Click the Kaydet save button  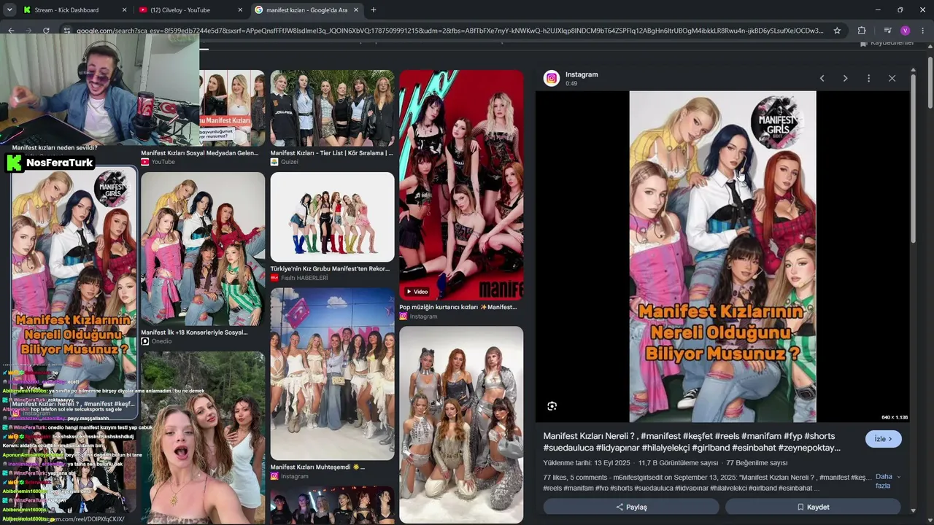coord(813,507)
